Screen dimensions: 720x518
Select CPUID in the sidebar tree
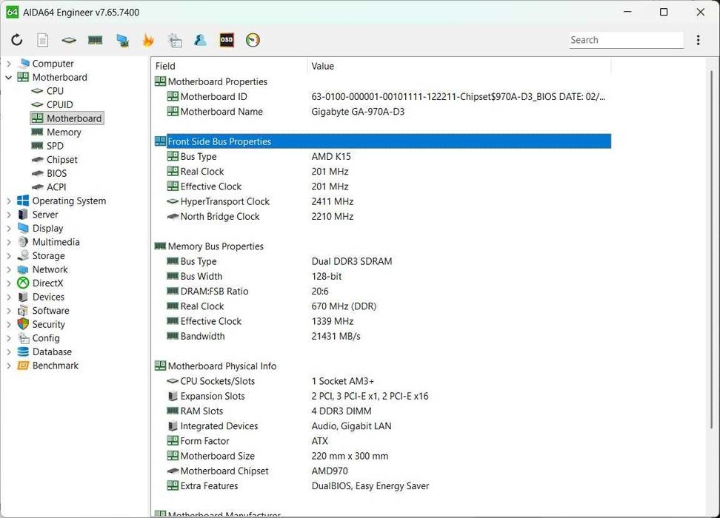click(x=59, y=104)
